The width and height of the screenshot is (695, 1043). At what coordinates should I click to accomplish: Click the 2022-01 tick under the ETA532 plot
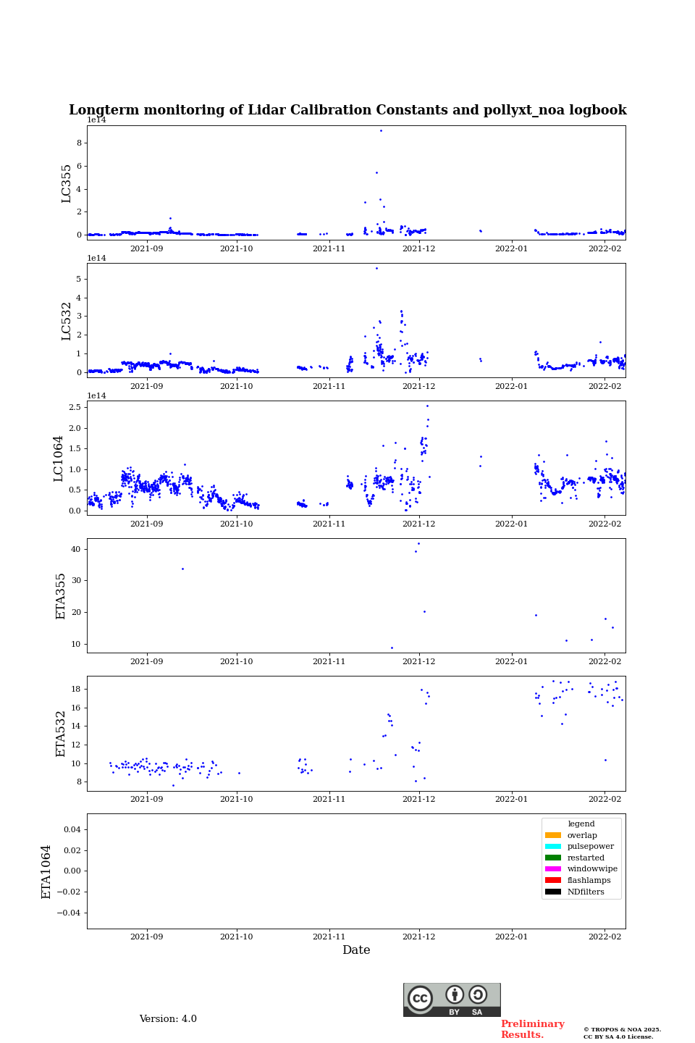[x=512, y=799]
